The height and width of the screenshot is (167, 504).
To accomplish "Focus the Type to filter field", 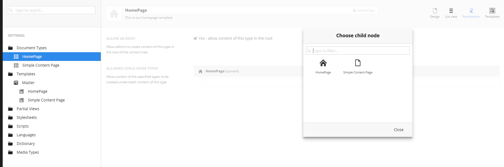I will pos(358,51).
